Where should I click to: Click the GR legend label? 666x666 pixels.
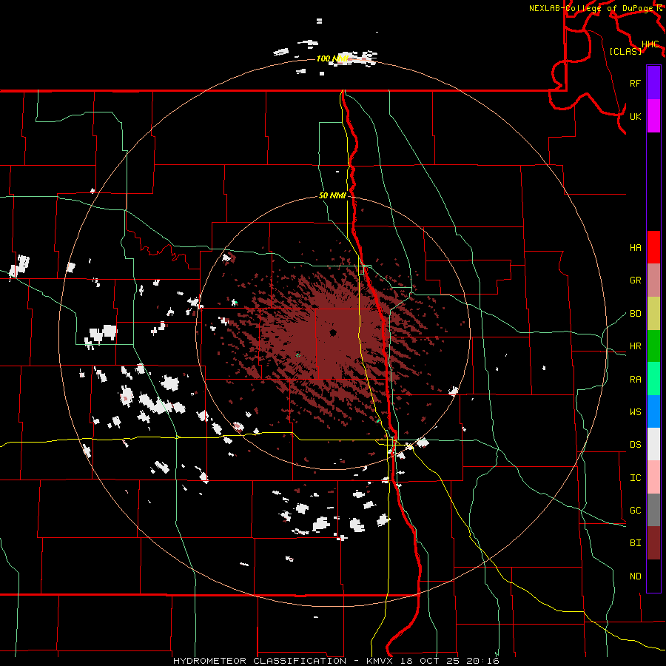(x=635, y=280)
